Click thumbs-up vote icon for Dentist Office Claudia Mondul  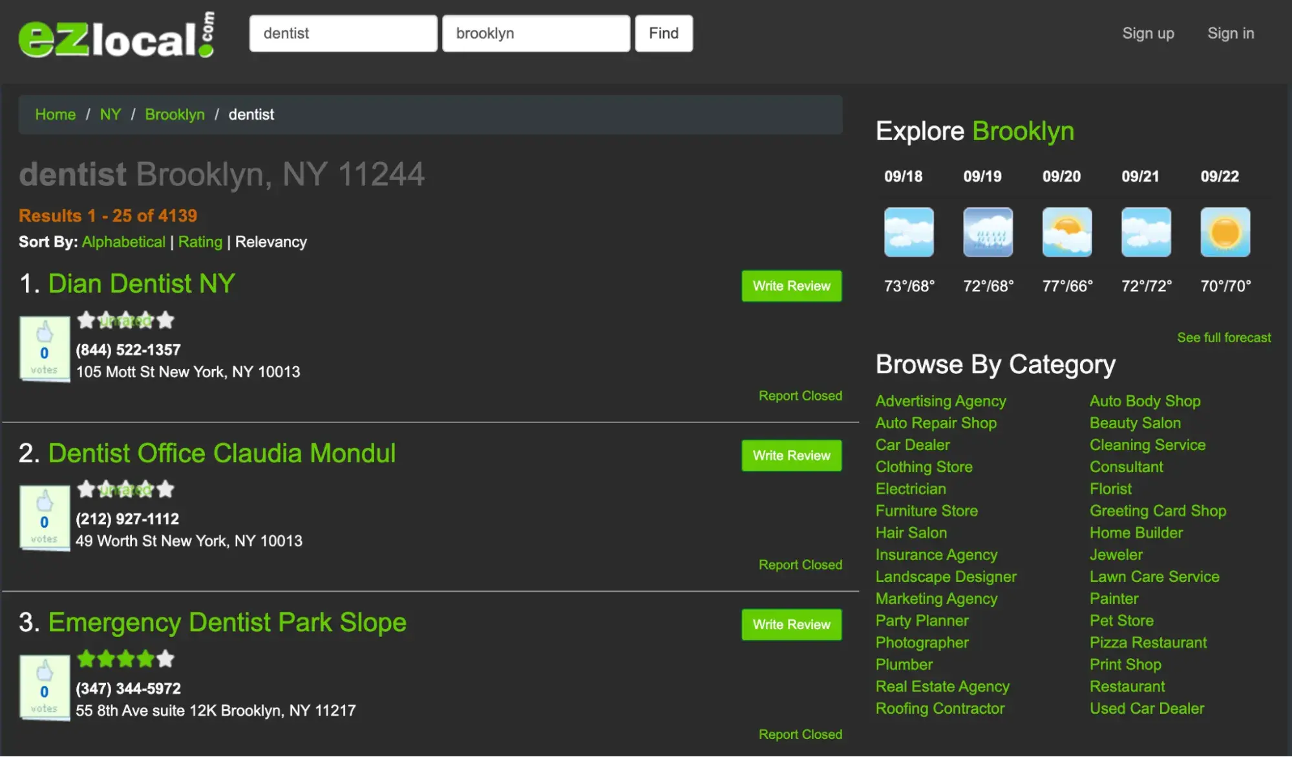click(x=45, y=502)
